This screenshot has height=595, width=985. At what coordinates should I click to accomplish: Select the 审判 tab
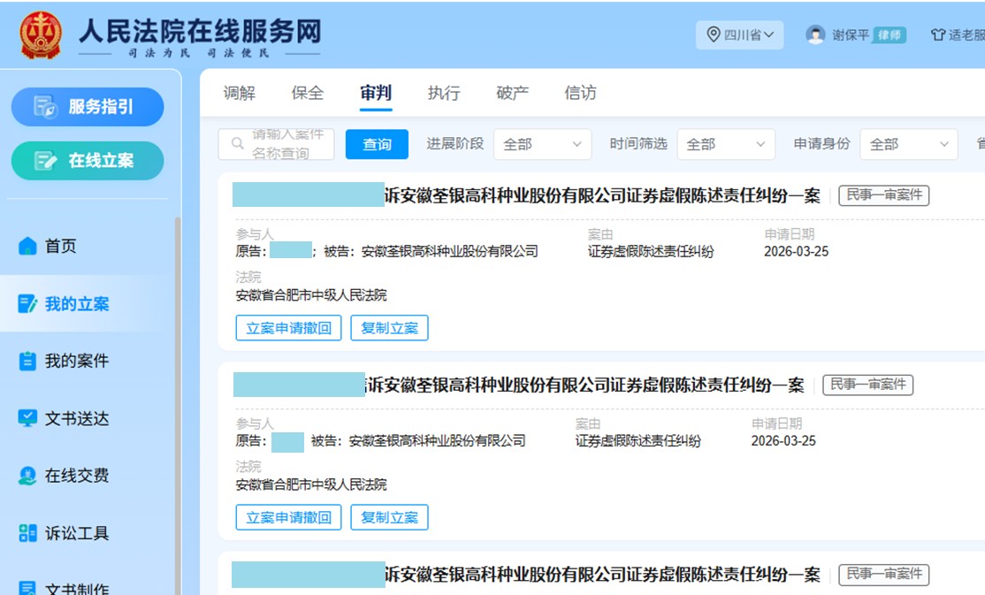(x=376, y=93)
